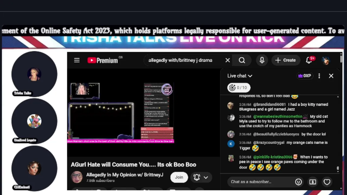Click @pinklife-kristina3066 chat username
Viewport: 347px width, 195px height.
(x=273, y=157)
